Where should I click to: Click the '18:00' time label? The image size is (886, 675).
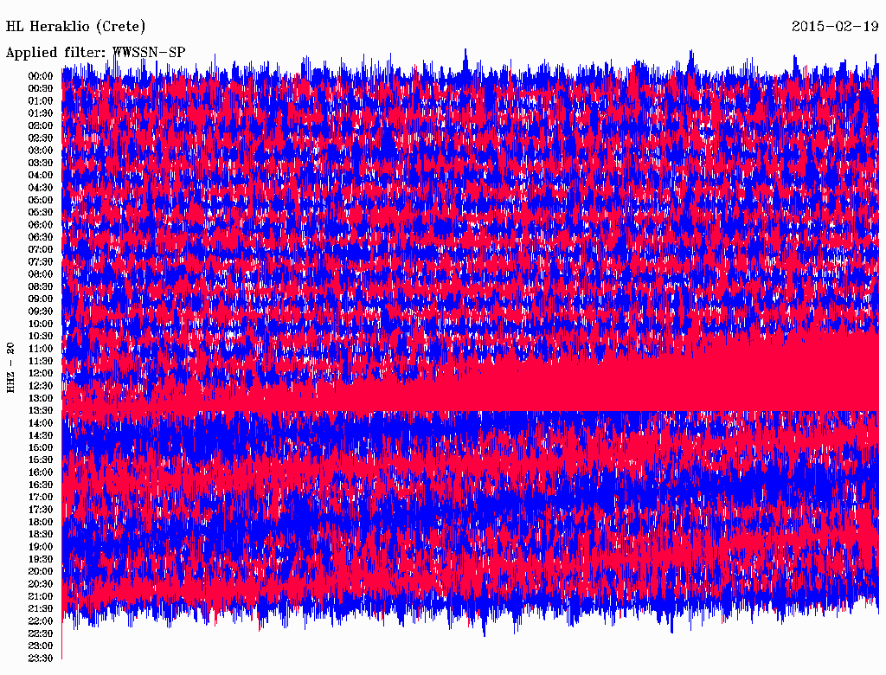coord(40,523)
